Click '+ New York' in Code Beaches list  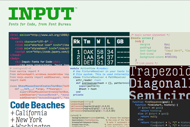click(26, 120)
